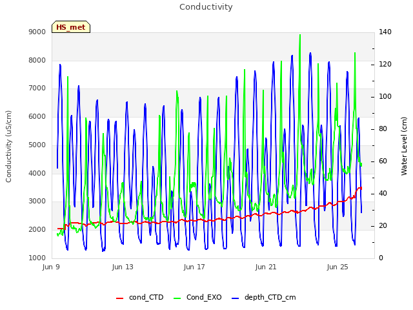
Task: Click the 3000 conductivity axis value
Action: coord(37,201)
